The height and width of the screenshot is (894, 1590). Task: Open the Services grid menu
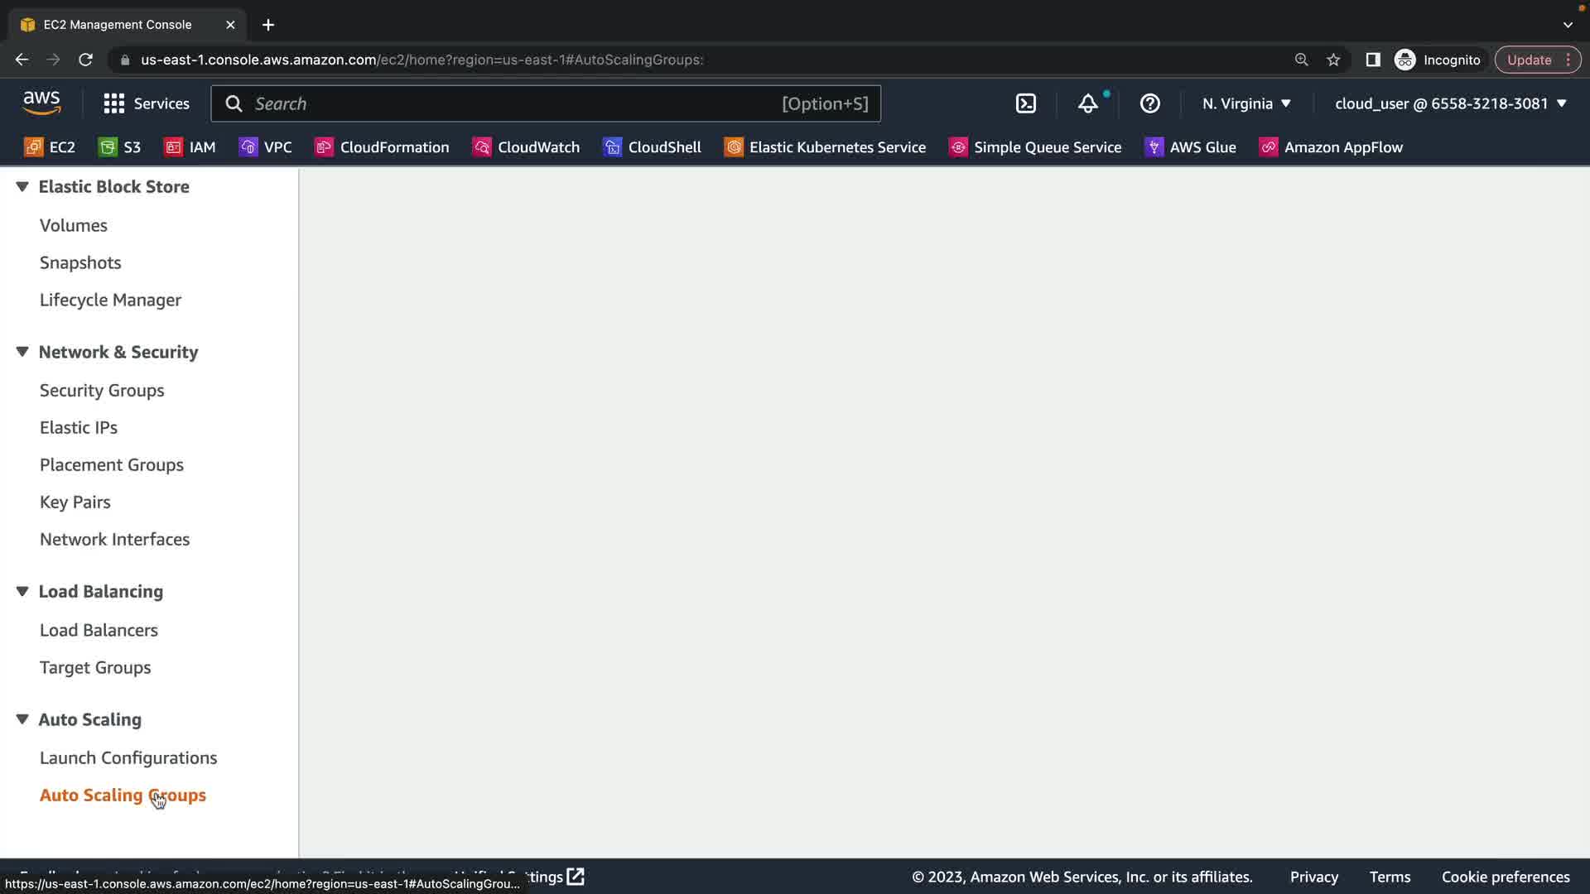(146, 103)
